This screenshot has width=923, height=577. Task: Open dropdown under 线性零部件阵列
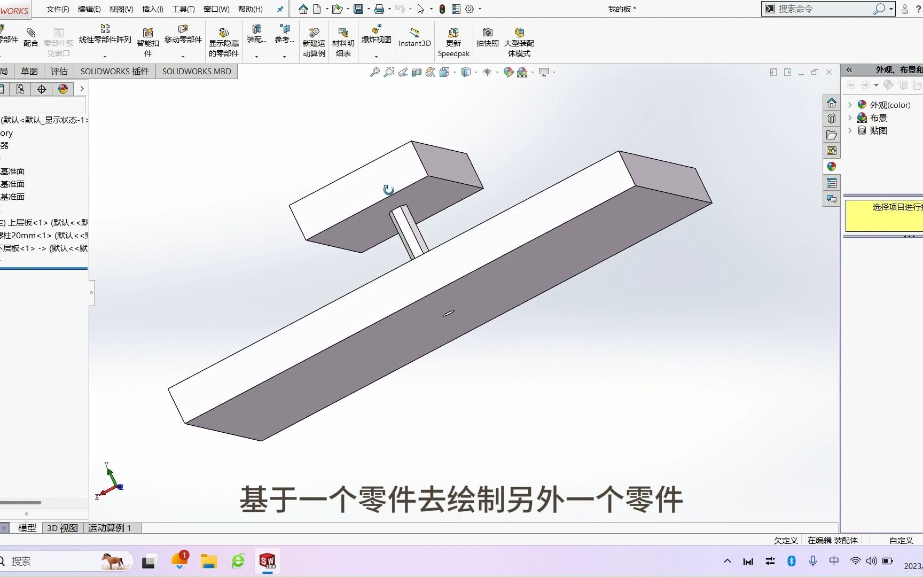[105, 57]
